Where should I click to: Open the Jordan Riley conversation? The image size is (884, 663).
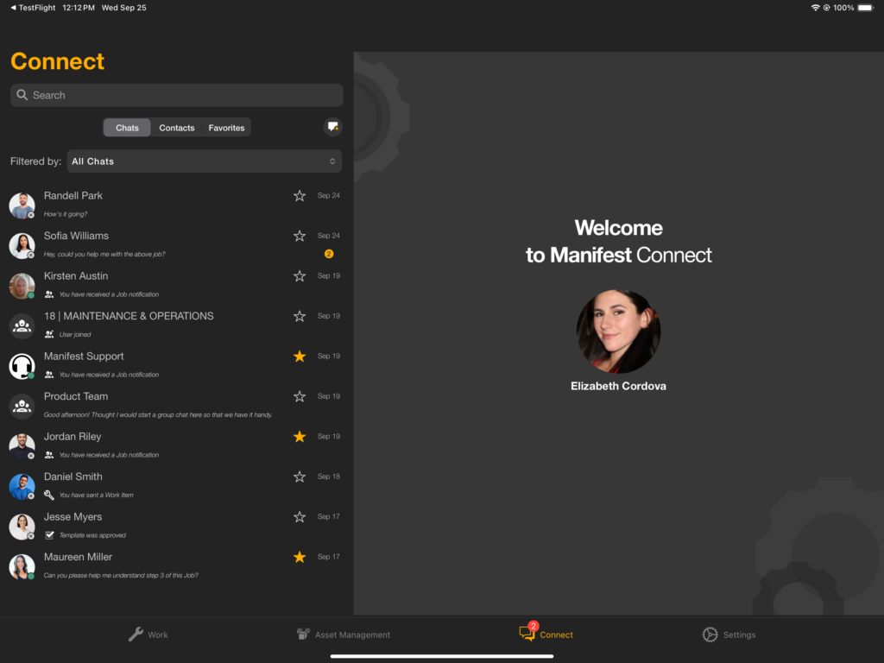point(174,445)
